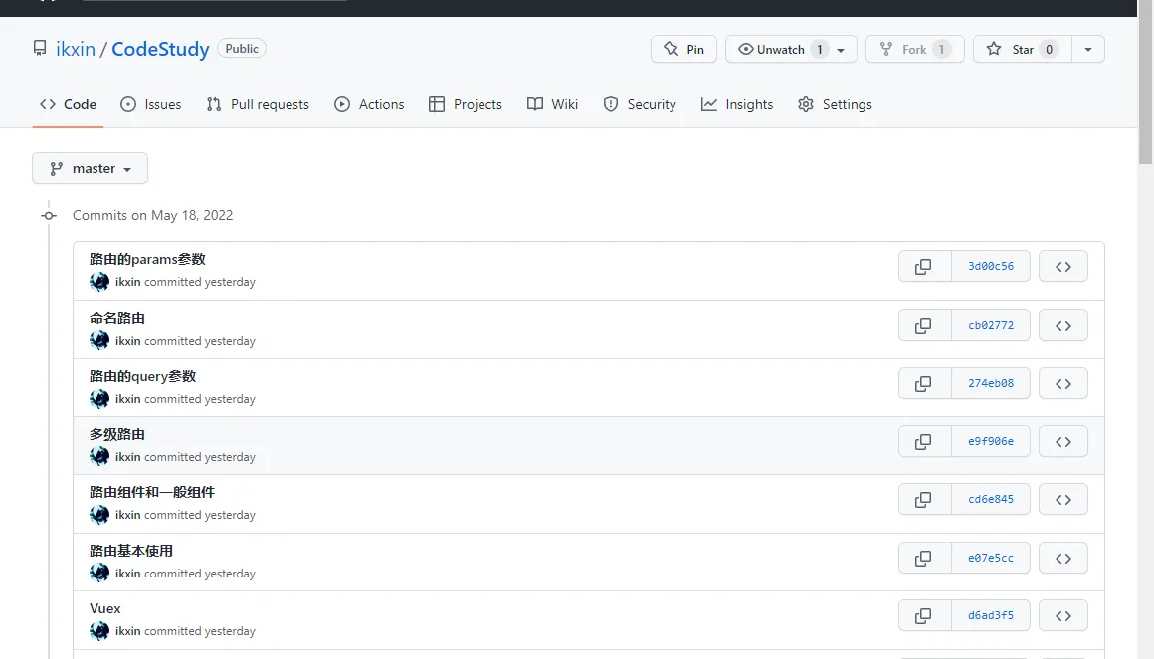
Task: Click author name ikxin on Vuex commit
Action: click(128, 631)
